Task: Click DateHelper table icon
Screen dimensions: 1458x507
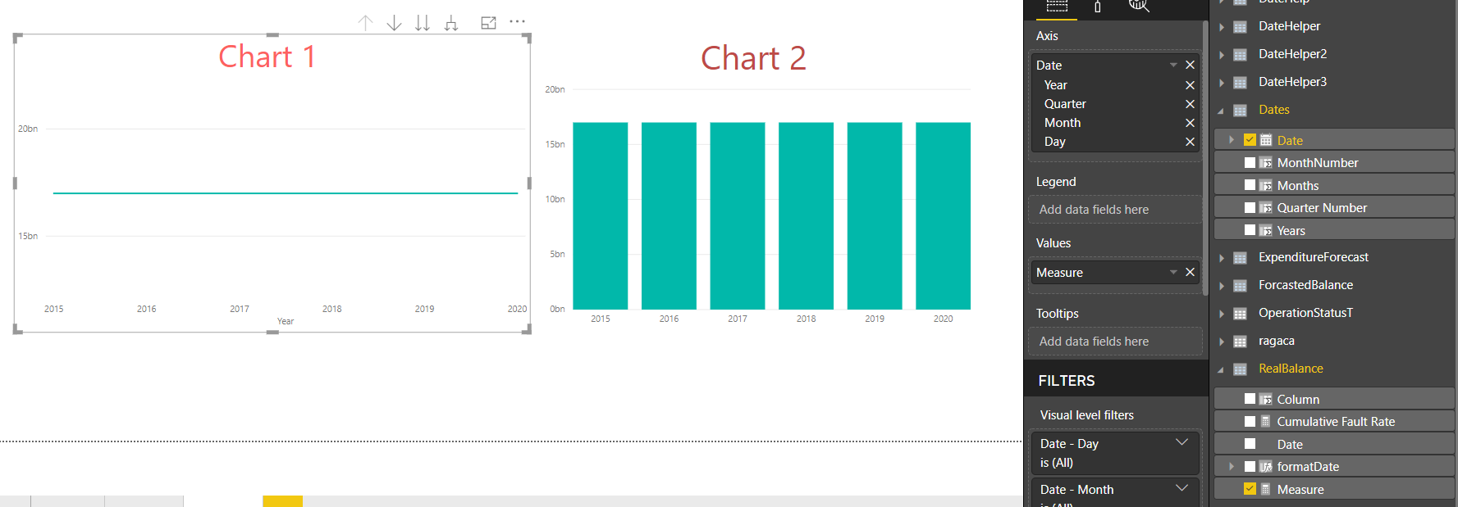Action: [x=1241, y=27]
